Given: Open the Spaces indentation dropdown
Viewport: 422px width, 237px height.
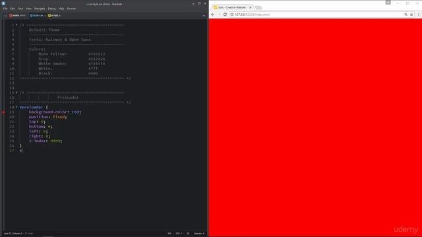Looking at the screenshot, I should click(199, 234).
